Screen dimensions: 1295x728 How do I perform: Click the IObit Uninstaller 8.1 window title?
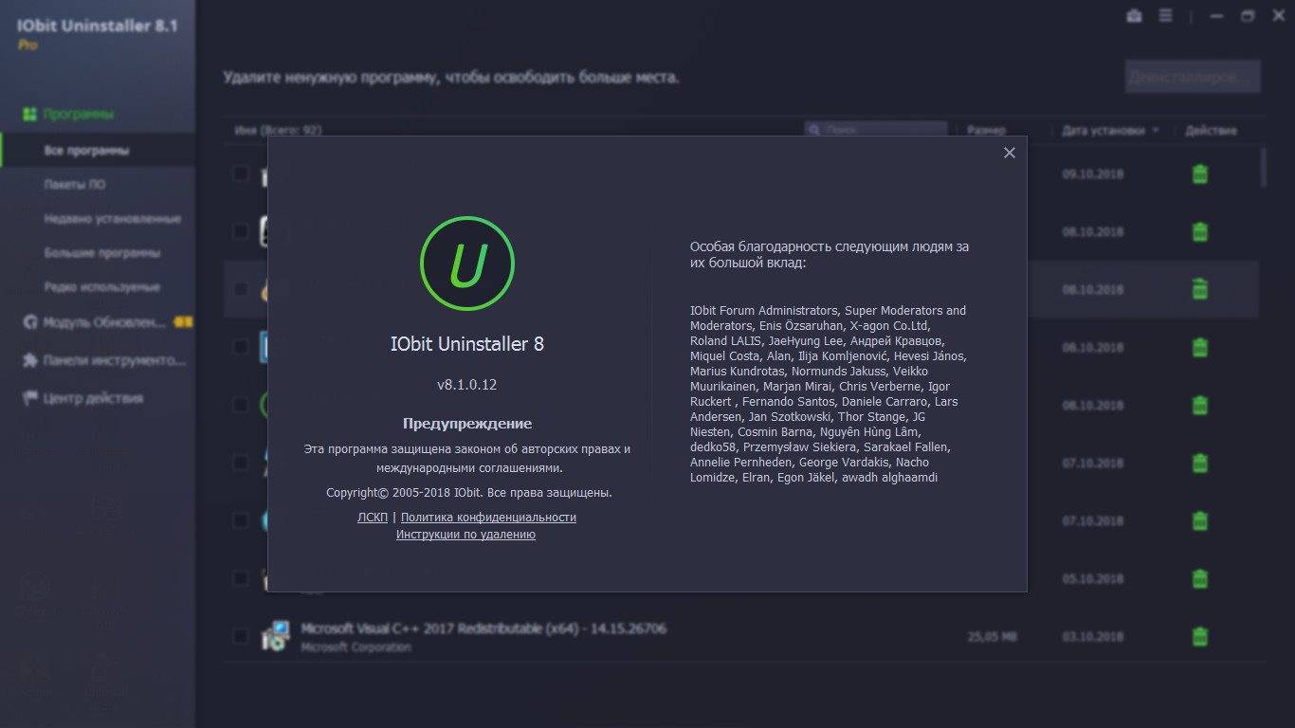pyautogui.click(x=98, y=26)
